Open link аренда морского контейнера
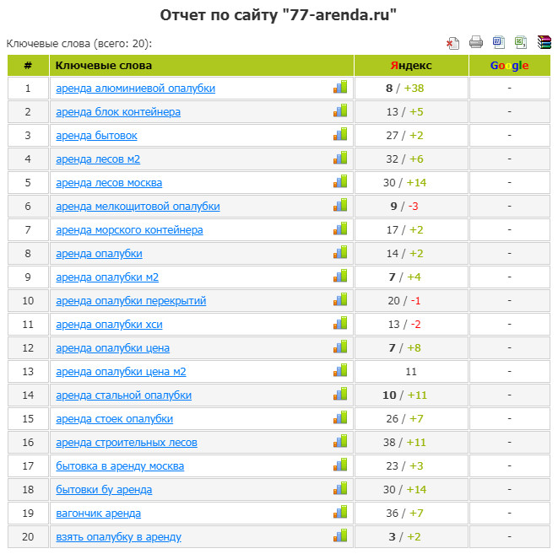This screenshot has height=554, width=558. coord(129,230)
